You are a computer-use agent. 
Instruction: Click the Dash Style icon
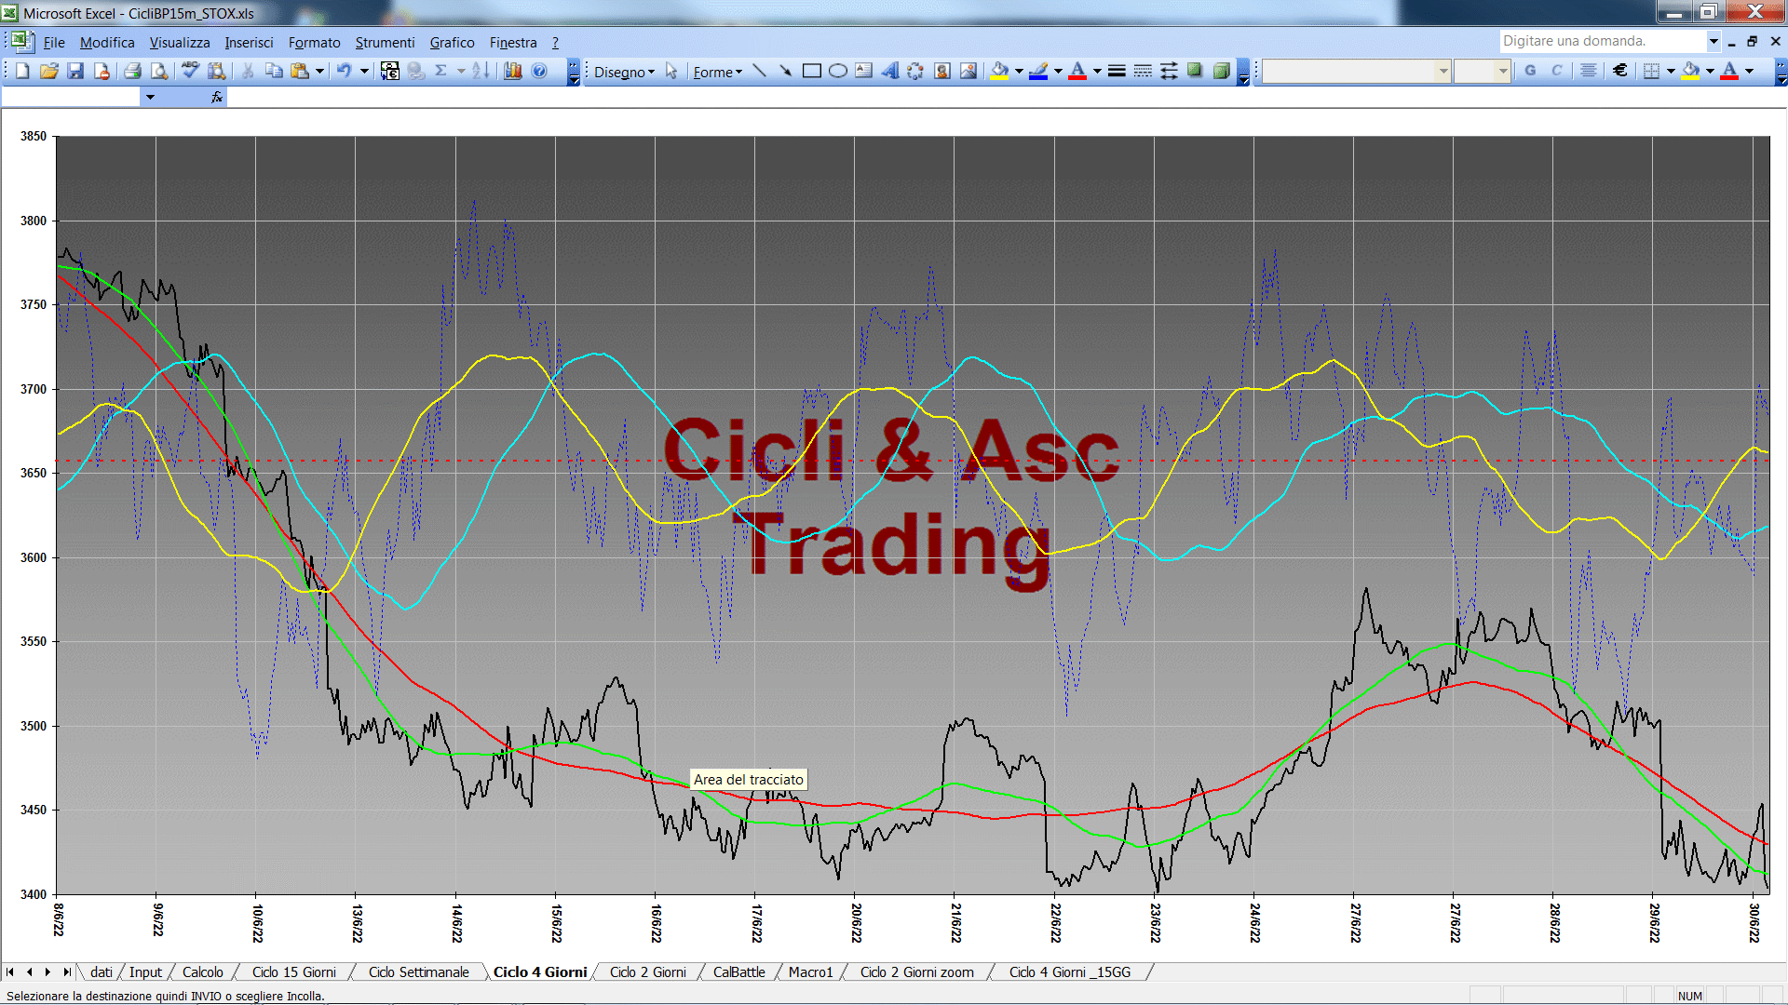tap(1143, 71)
